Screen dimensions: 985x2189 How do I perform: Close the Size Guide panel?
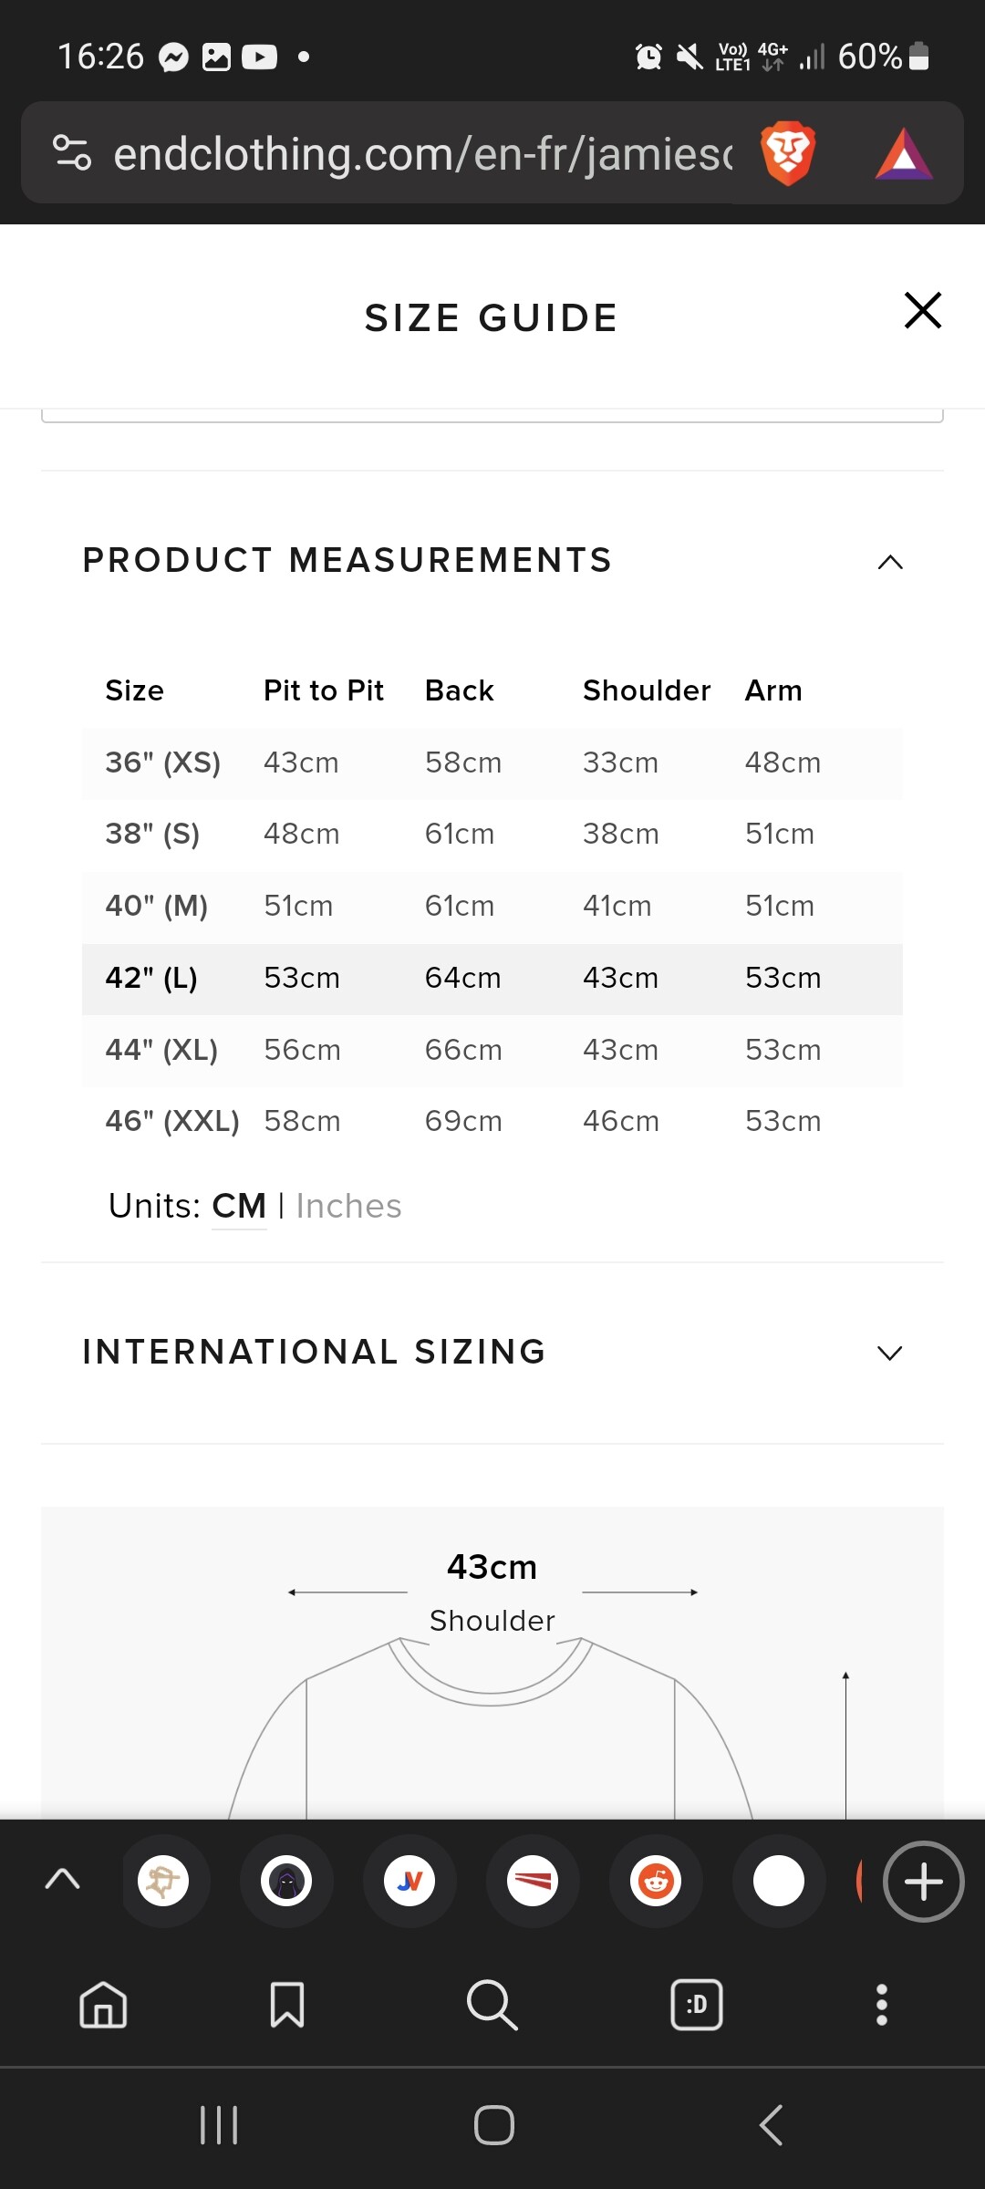[922, 310]
